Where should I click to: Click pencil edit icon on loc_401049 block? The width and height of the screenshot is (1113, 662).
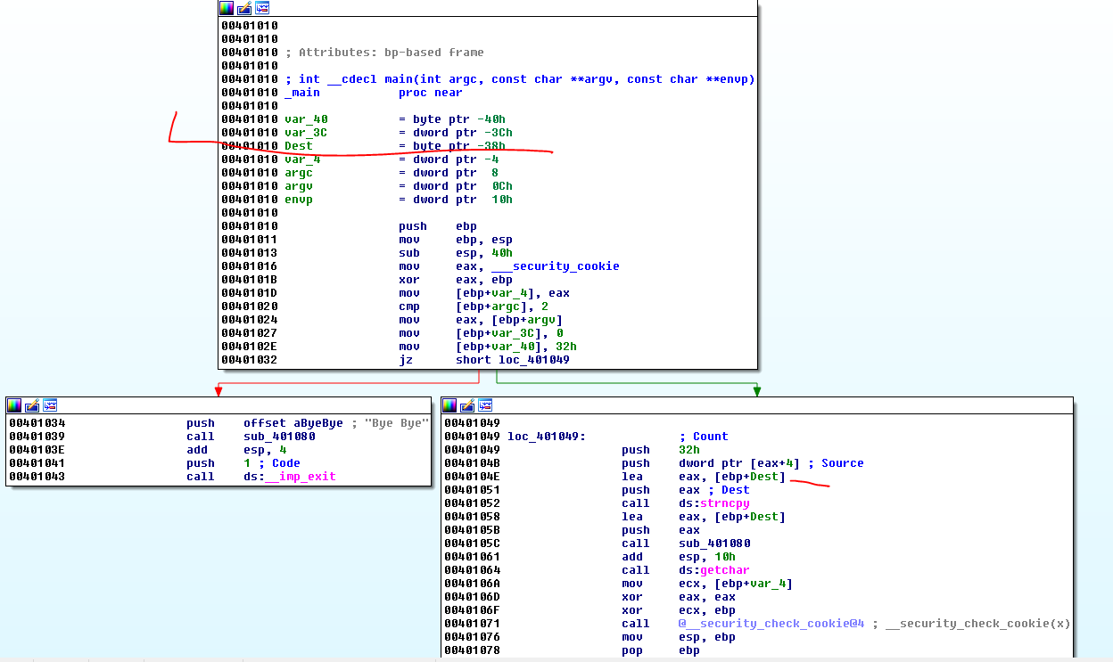coord(467,405)
